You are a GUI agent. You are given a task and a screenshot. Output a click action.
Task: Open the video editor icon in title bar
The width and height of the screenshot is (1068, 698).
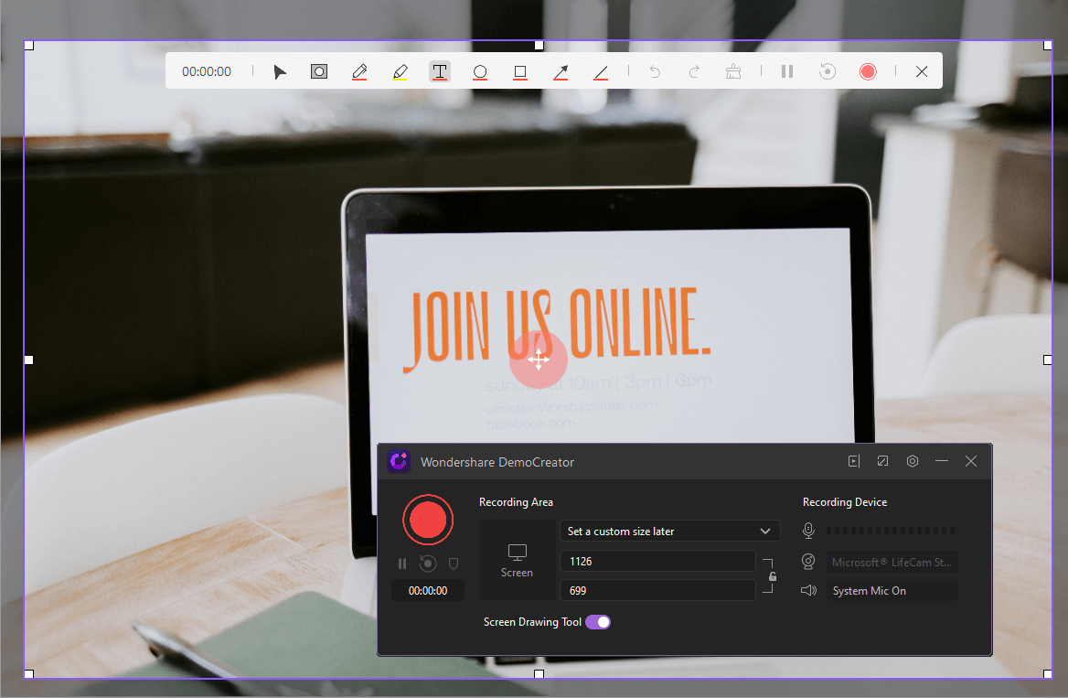click(x=853, y=461)
